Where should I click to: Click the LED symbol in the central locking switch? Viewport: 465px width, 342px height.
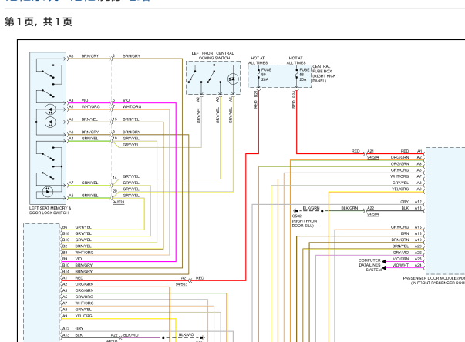(233, 79)
